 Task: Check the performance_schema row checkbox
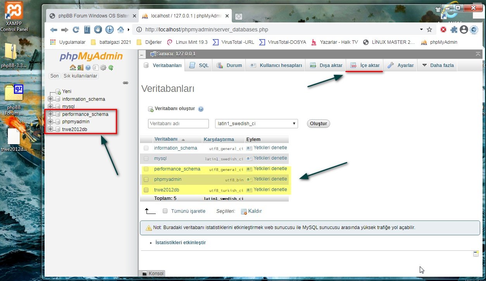[x=146, y=169]
